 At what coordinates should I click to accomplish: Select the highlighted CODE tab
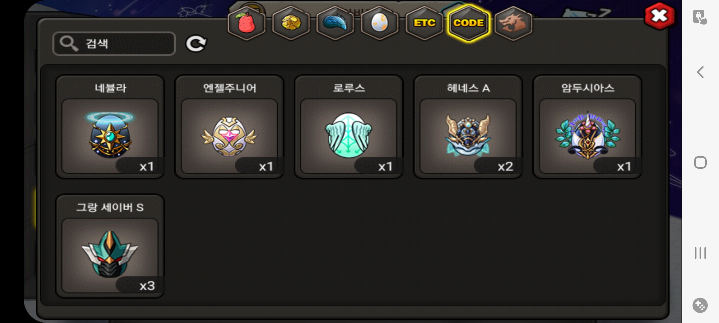pyautogui.click(x=469, y=23)
